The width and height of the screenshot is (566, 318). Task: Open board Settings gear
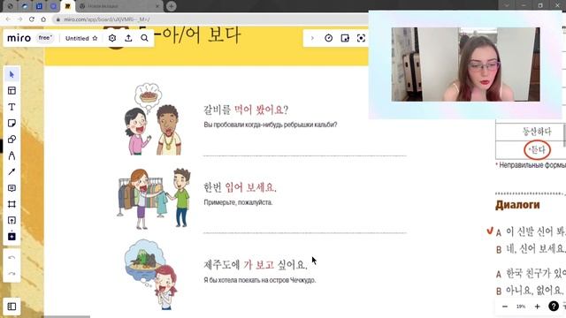point(112,38)
